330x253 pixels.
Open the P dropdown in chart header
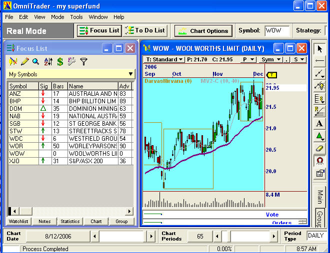point(248,59)
